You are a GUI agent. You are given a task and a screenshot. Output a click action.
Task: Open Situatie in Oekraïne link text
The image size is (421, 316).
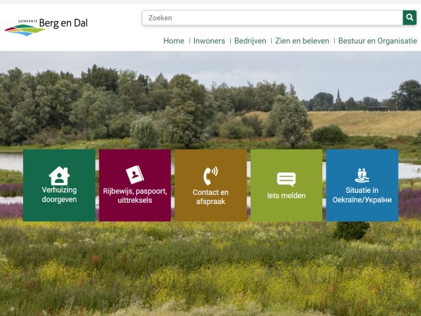(362, 195)
